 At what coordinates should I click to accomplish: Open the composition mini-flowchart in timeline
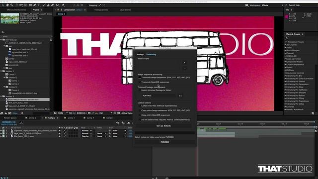point(117,123)
